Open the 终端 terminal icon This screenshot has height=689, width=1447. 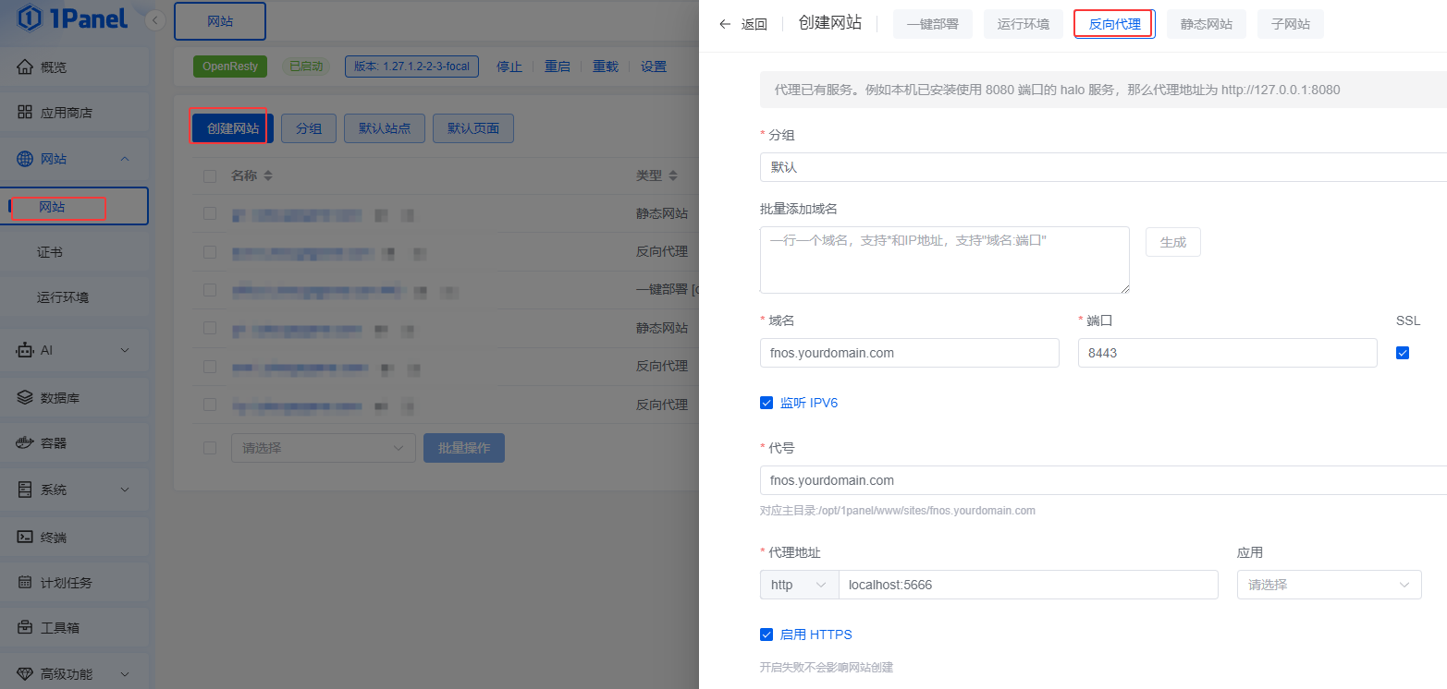25,537
